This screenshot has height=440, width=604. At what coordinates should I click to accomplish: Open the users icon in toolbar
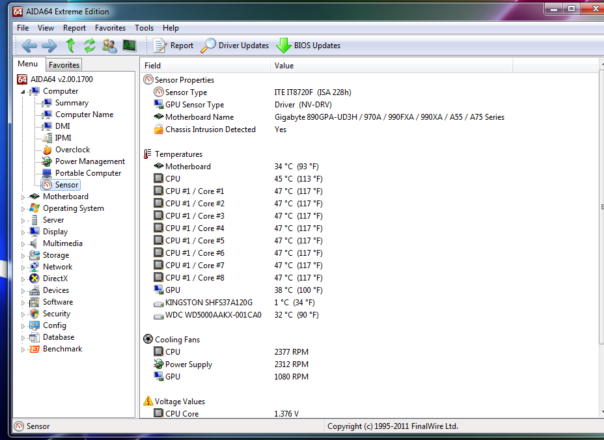click(110, 46)
